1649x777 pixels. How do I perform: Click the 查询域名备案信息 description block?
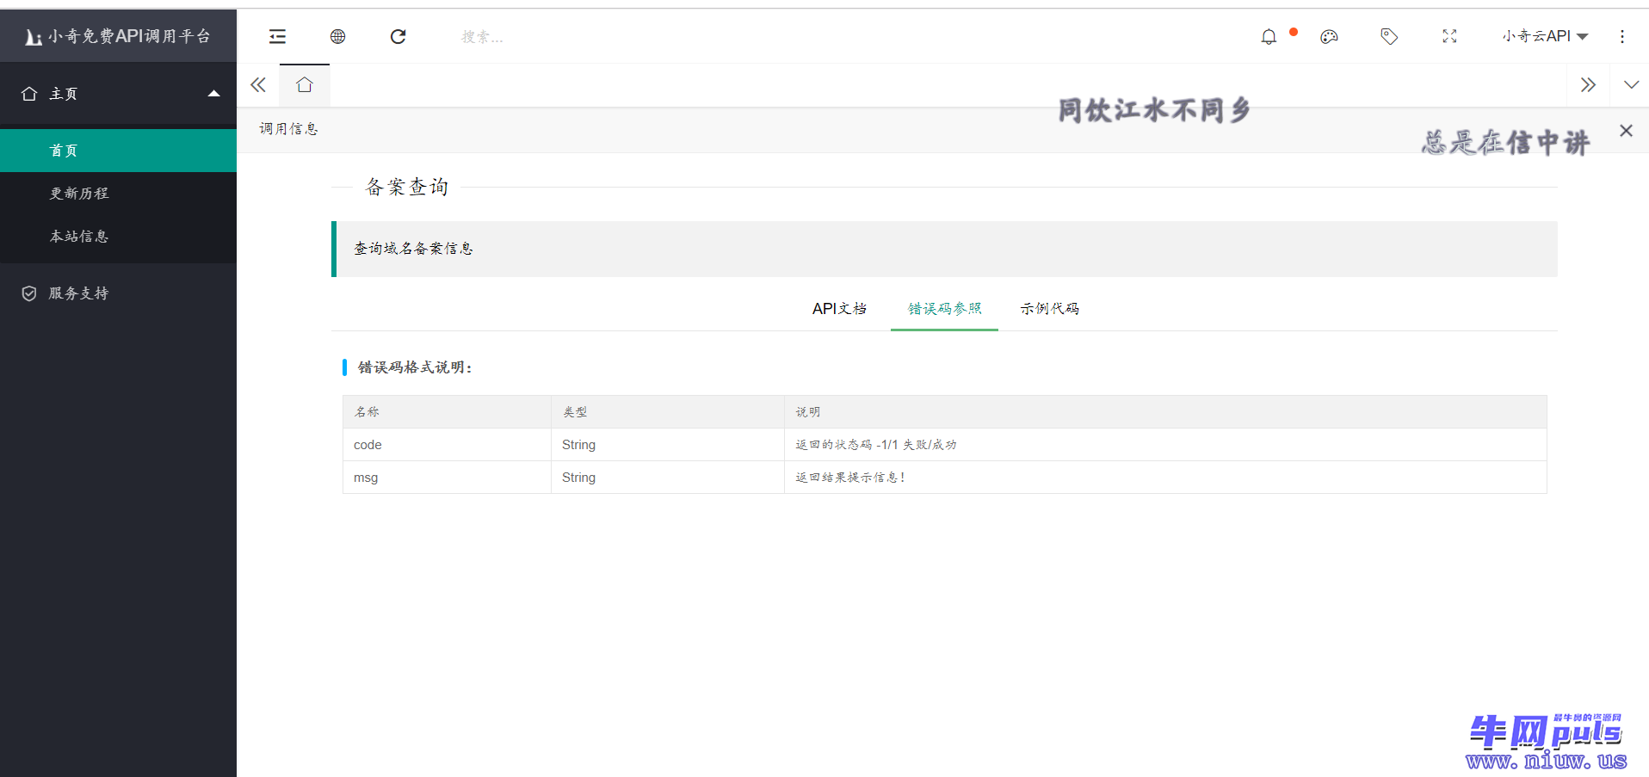click(944, 249)
